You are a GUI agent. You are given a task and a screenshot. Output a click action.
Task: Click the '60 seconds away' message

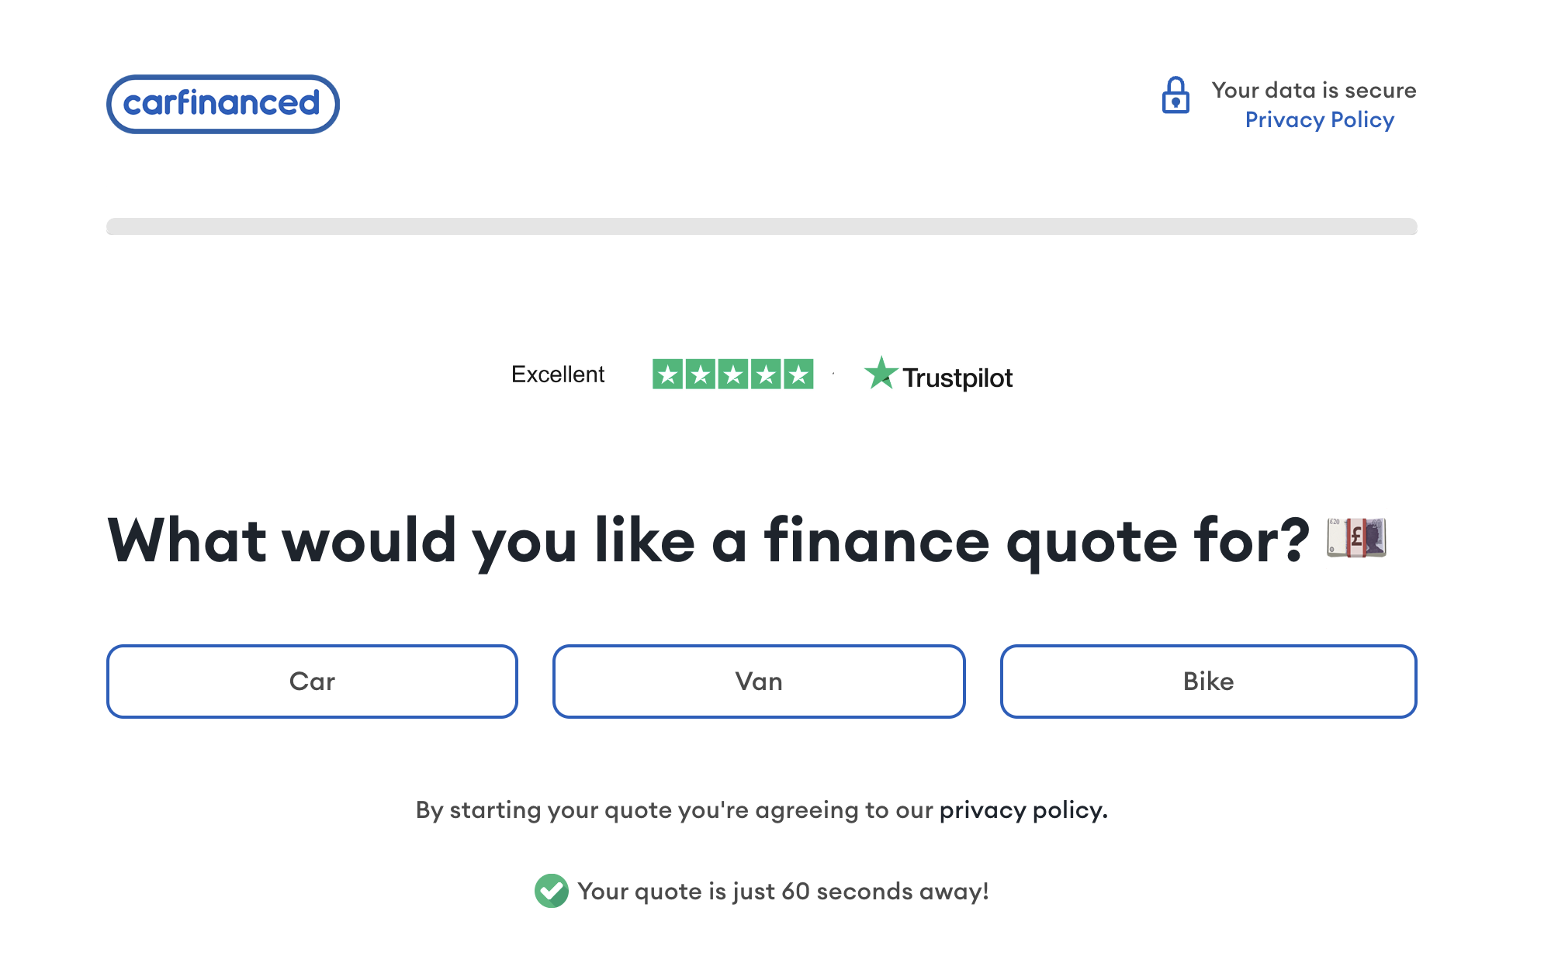point(784,892)
